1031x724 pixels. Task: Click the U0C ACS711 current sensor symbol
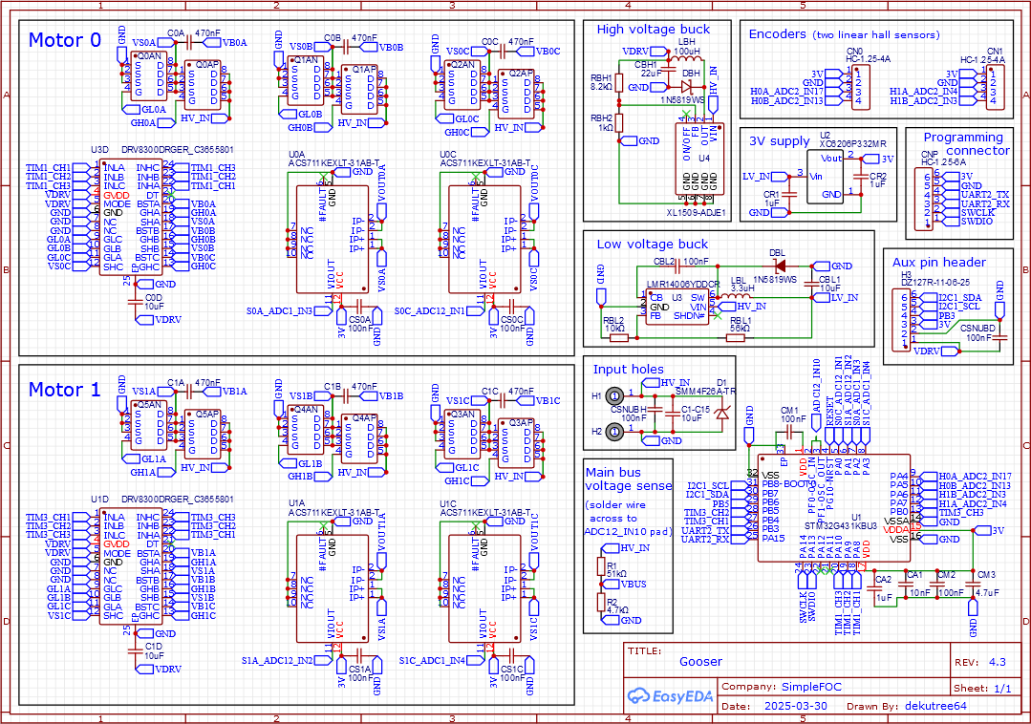click(484, 239)
